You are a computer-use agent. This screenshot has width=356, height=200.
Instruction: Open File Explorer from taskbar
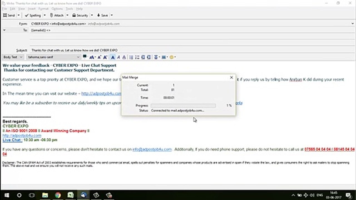tap(45, 195)
